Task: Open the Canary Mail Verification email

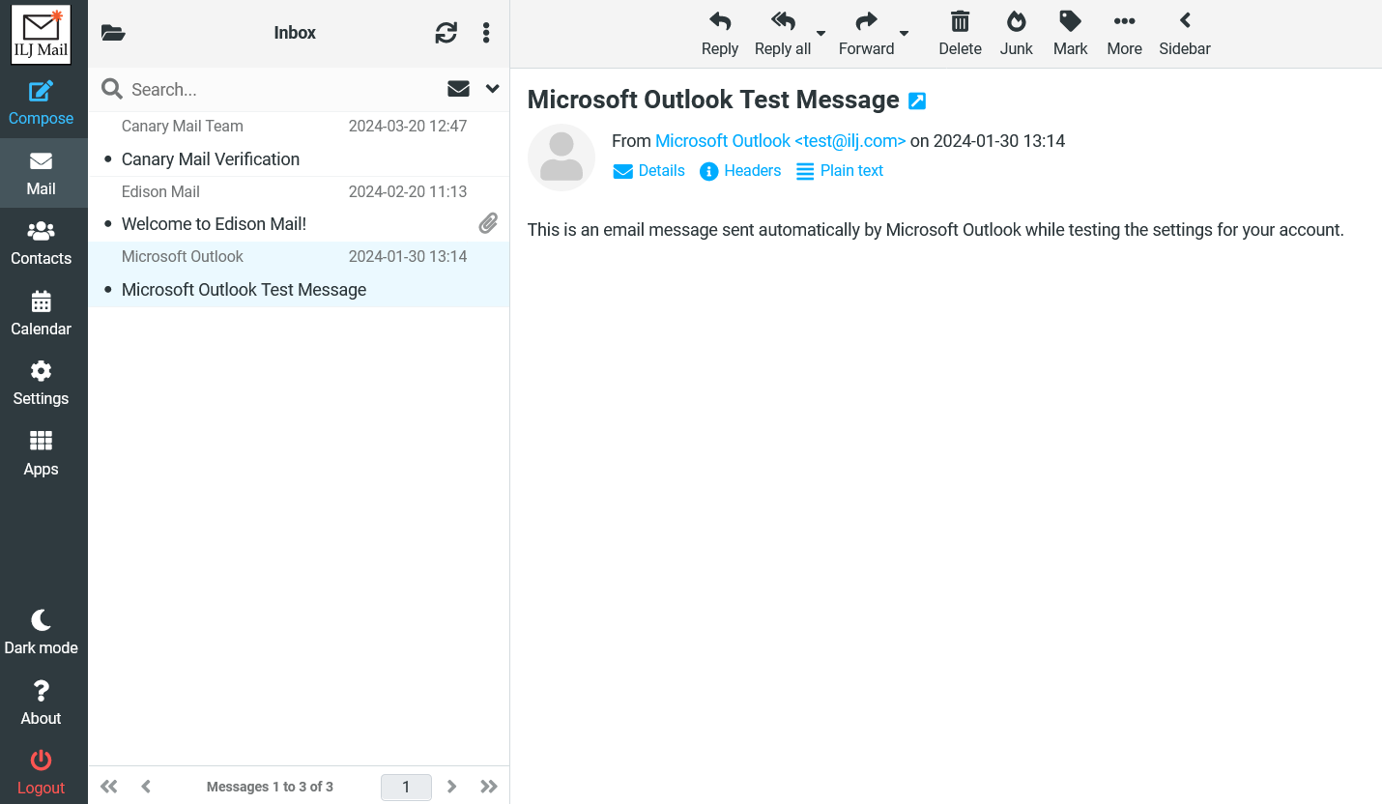Action: tap(211, 159)
